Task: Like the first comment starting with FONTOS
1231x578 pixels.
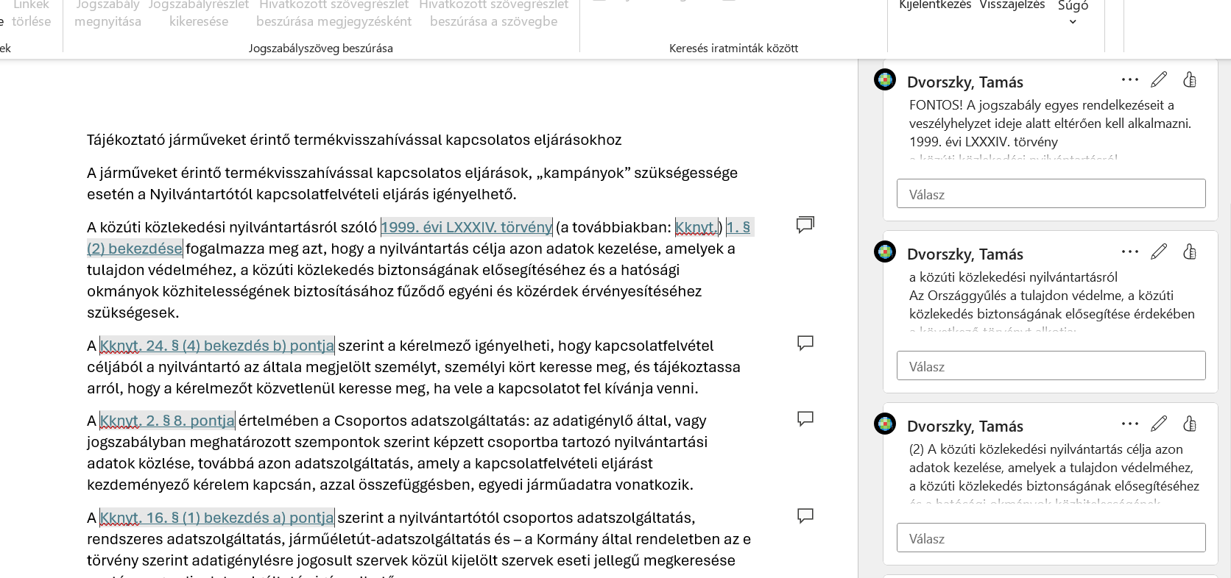Action: (1190, 79)
